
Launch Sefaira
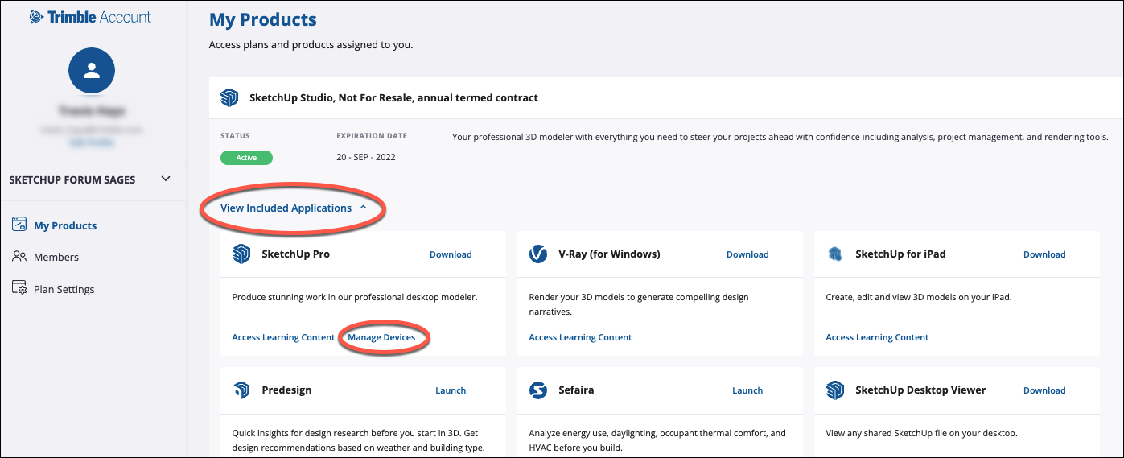[747, 390]
